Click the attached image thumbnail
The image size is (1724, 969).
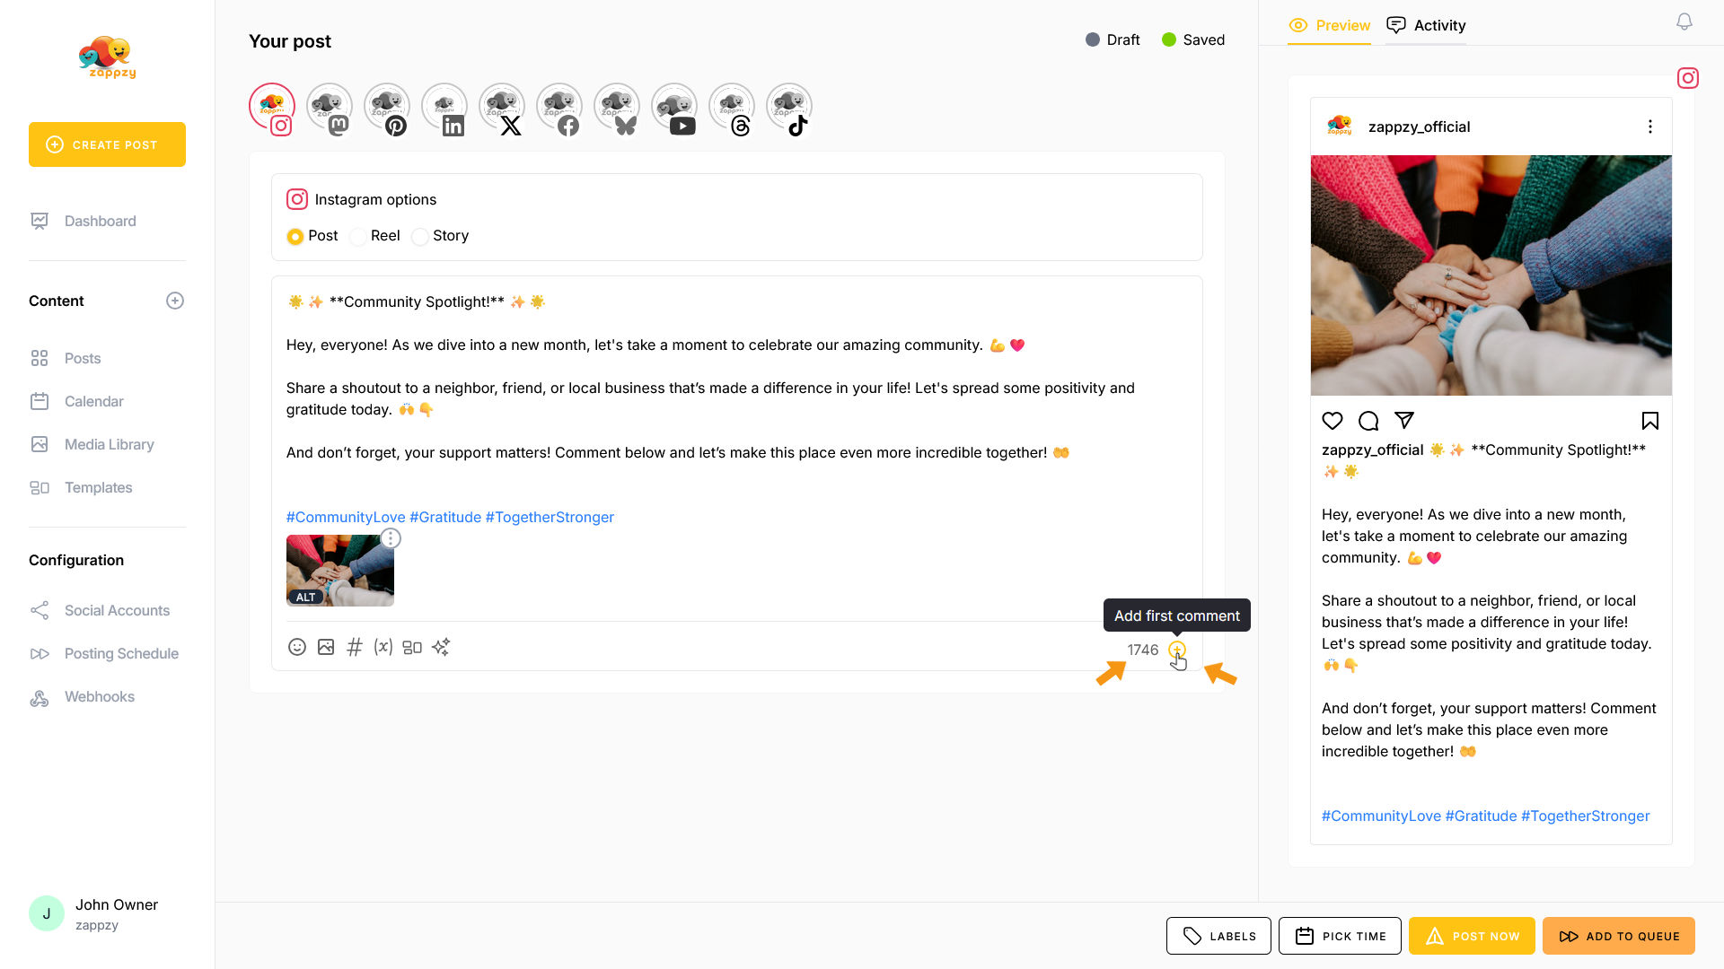click(x=339, y=571)
